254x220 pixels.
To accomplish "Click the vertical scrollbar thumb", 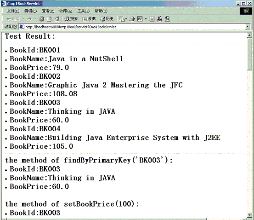I will [x=249, y=54].
